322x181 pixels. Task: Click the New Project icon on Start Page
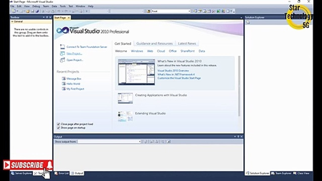(62, 53)
